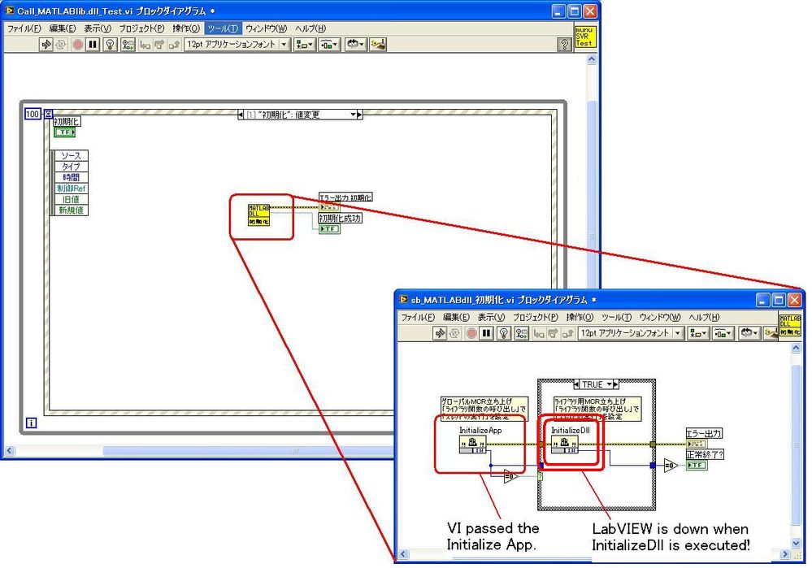Click Run Continuously in Call_MATLABlib.dll_Test.vi toolbar
Viewport: 812px width, 568px height.
[x=61, y=45]
